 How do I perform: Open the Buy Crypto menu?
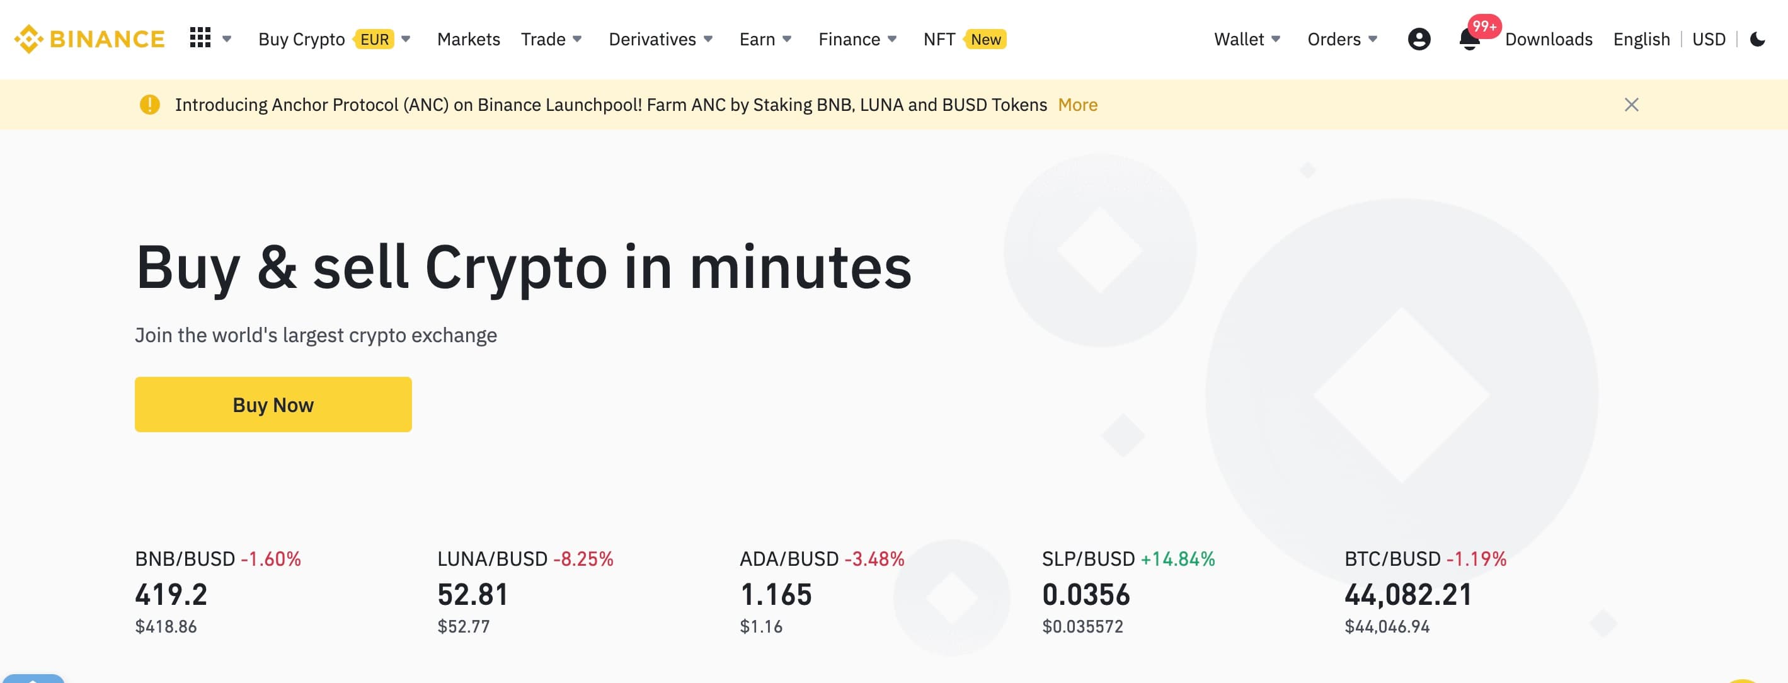[302, 39]
